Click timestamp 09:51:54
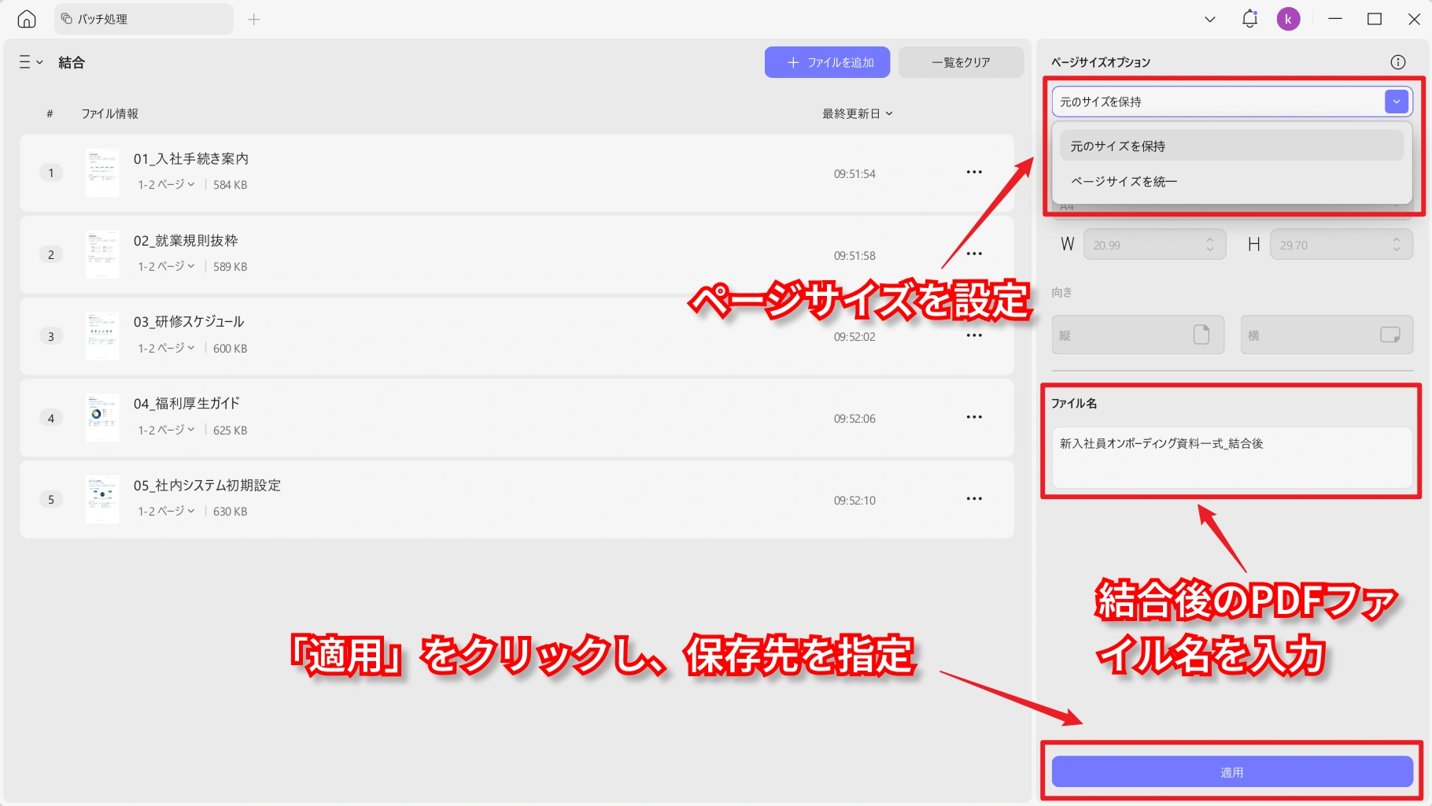 point(854,174)
